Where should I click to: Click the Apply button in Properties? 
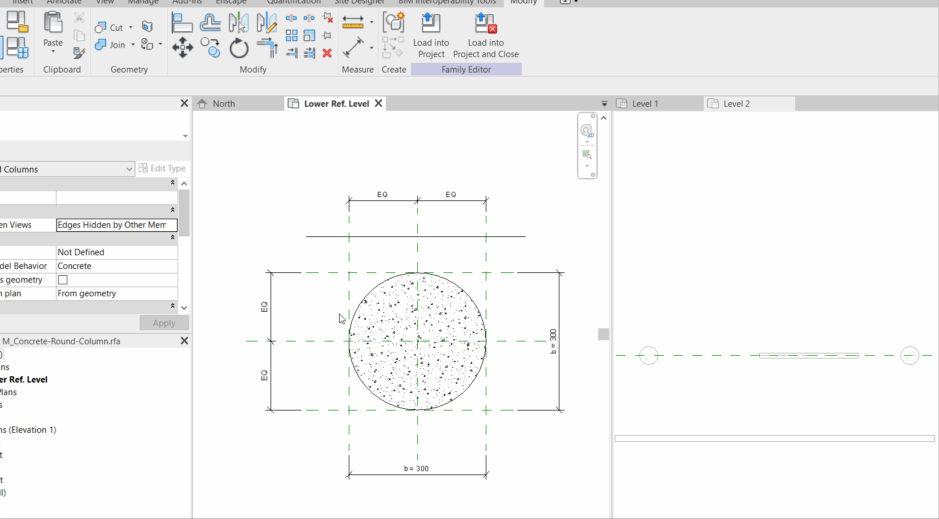(164, 323)
